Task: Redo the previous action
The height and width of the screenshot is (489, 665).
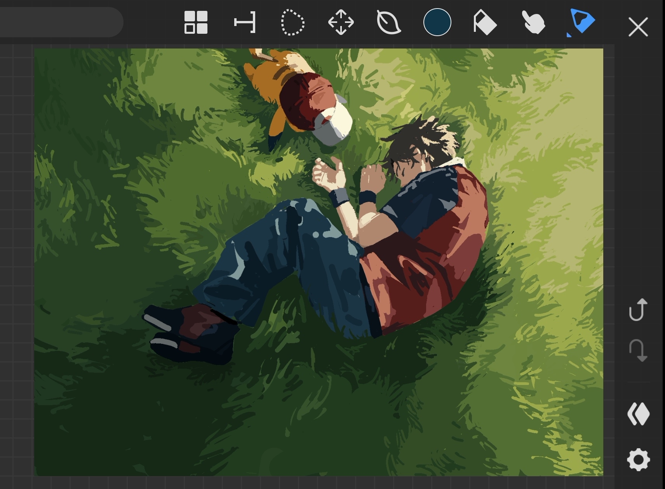Action: 638,350
